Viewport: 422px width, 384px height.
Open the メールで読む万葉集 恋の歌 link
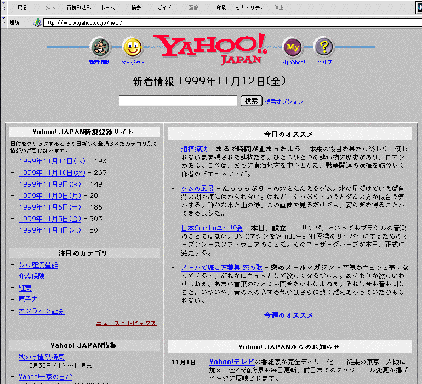click(x=222, y=267)
